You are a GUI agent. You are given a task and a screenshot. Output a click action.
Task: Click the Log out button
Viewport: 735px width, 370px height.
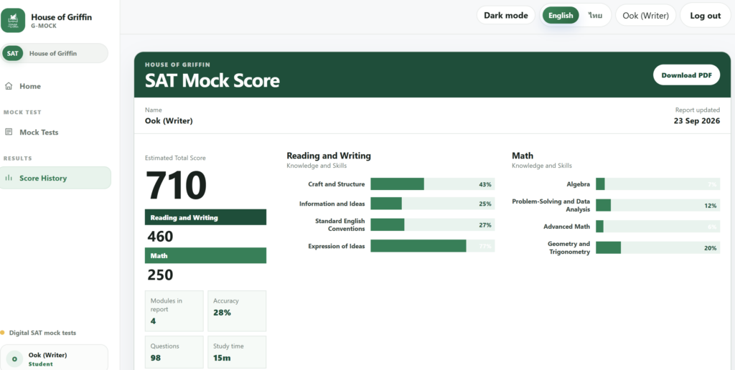coord(705,16)
